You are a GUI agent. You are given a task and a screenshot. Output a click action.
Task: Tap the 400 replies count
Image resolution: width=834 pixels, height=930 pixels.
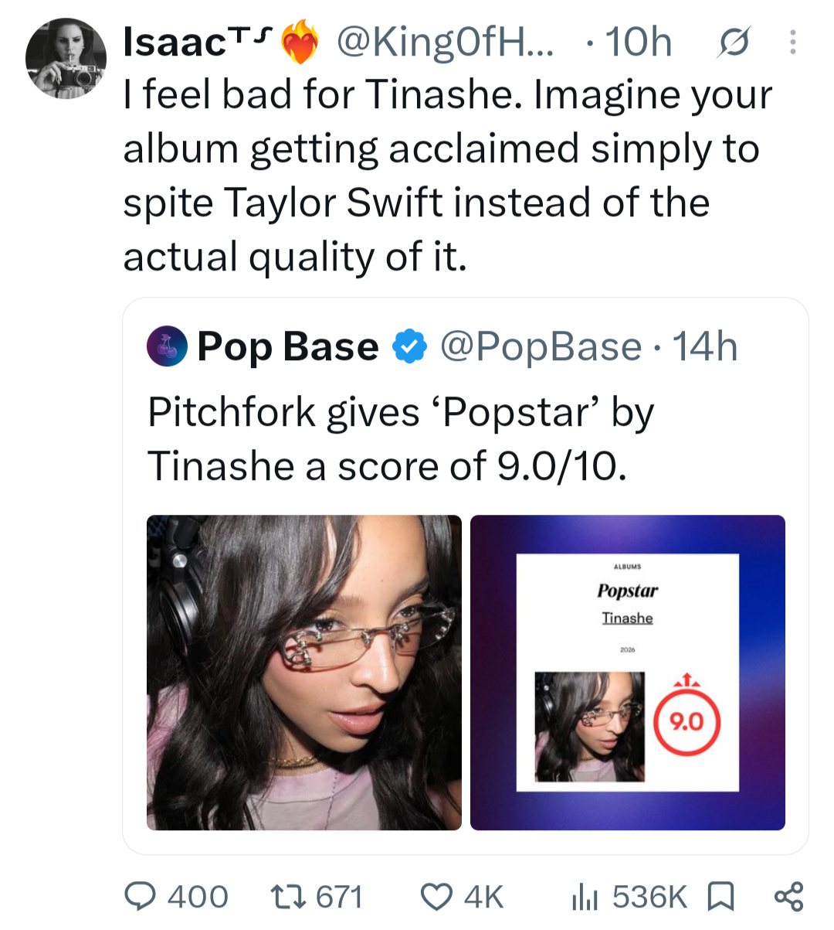click(198, 898)
